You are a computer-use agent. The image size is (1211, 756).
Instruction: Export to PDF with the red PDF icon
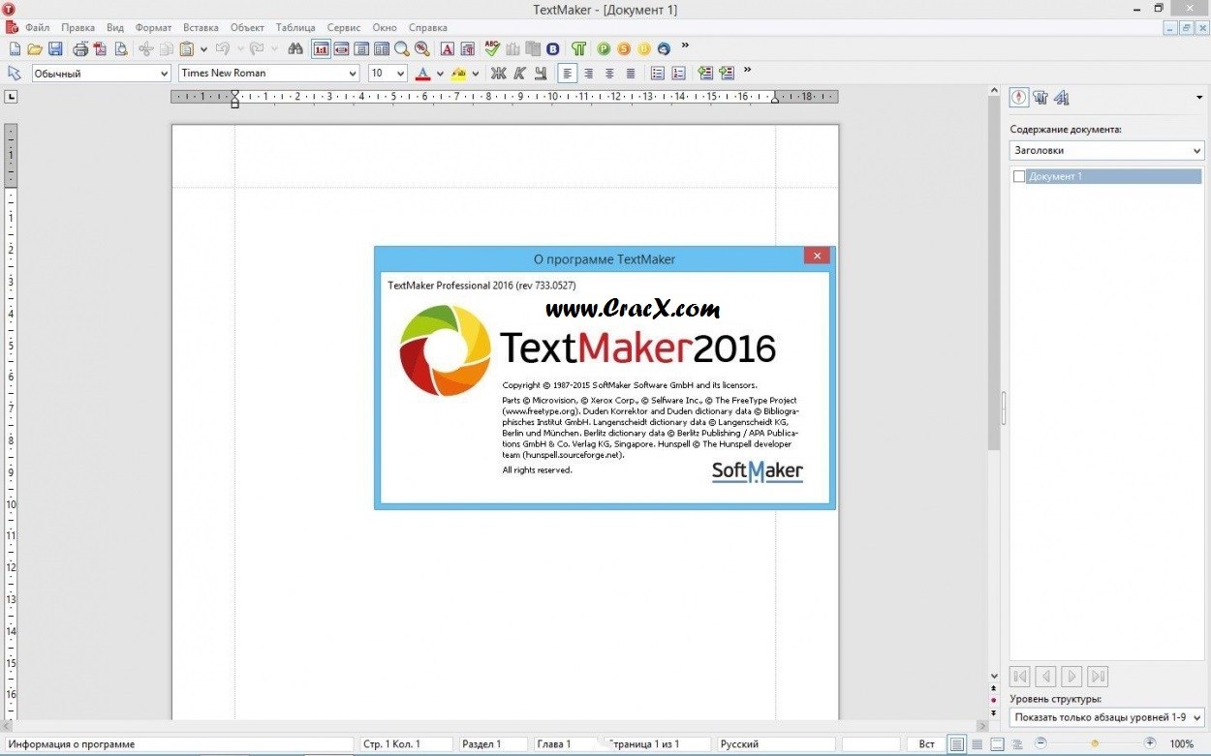(x=101, y=48)
